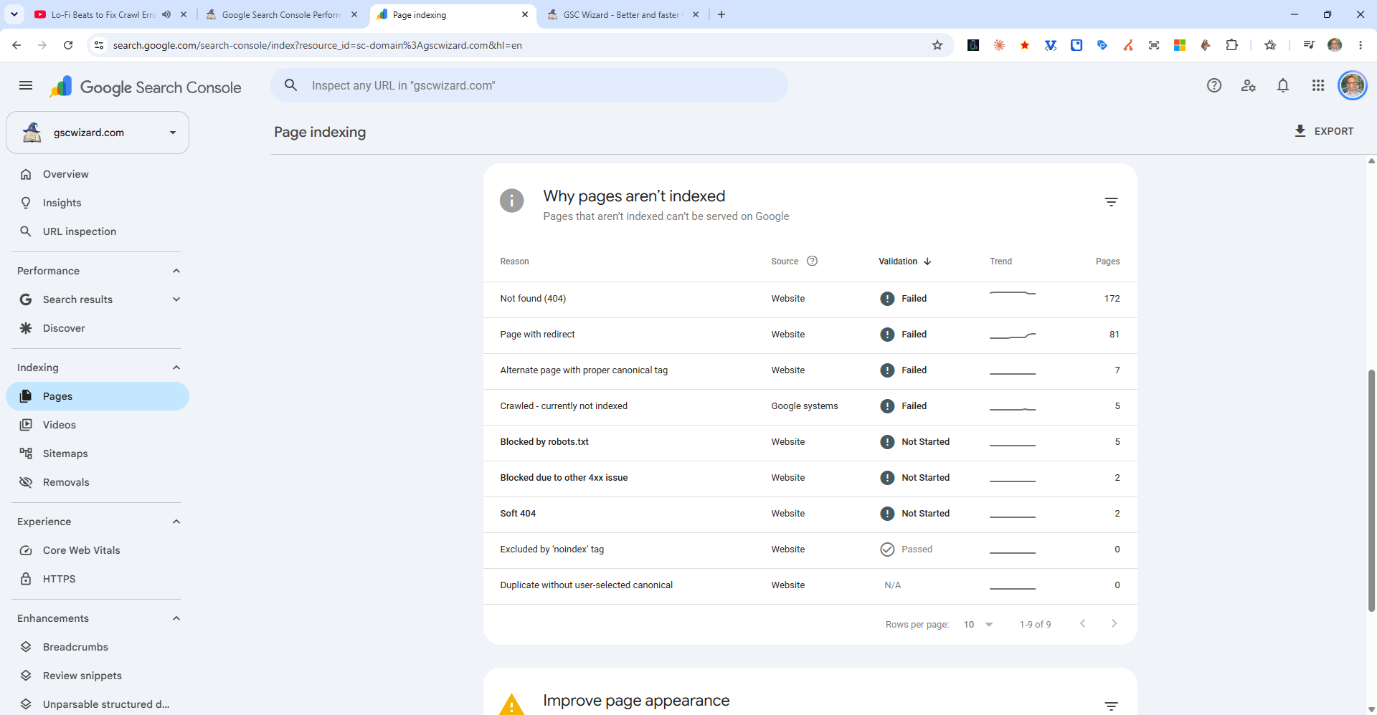Open the browser tab search dropdown
The height and width of the screenshot is (715, 1377).
[14, 14]
